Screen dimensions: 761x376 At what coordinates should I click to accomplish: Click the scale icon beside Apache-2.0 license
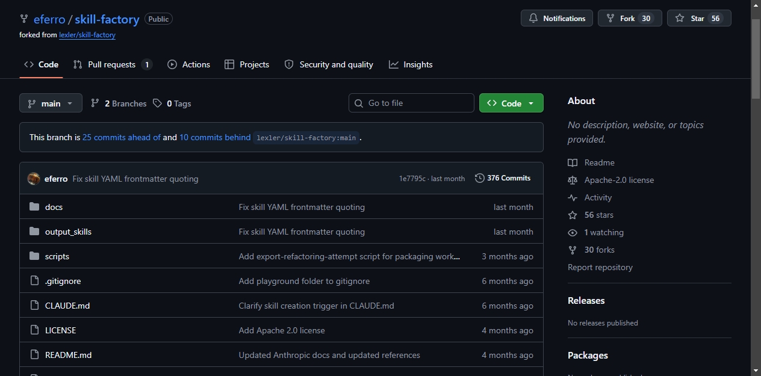click(x=573, y=180)
